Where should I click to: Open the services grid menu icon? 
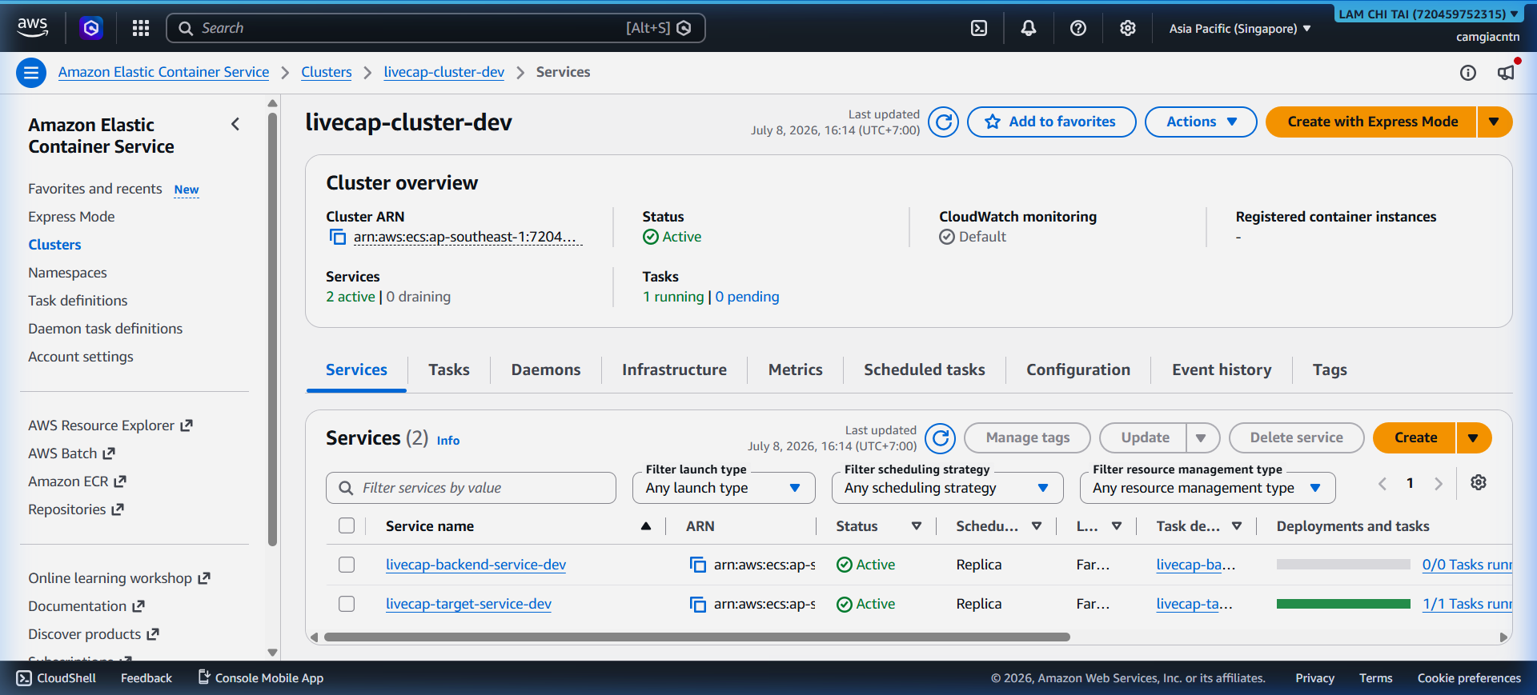coord(141,28)
